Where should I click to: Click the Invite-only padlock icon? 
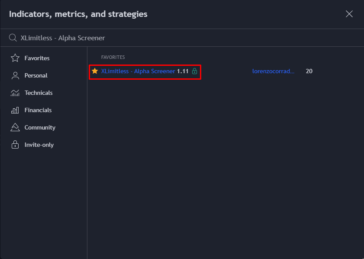click(15, 145)
